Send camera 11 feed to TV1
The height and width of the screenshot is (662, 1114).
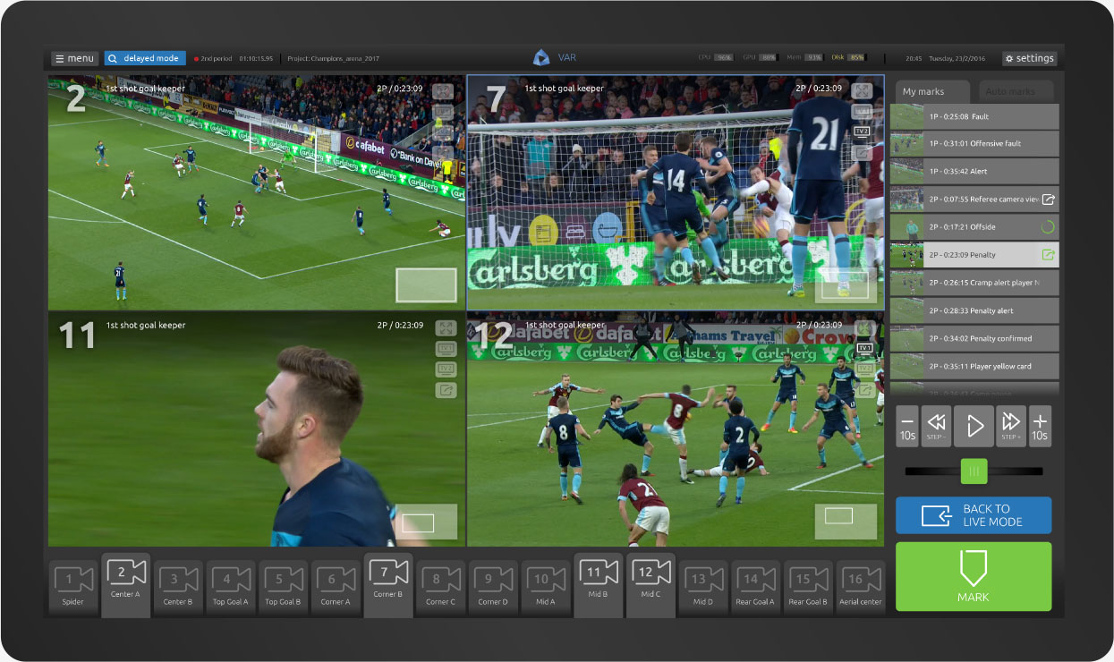pos(446,349)
